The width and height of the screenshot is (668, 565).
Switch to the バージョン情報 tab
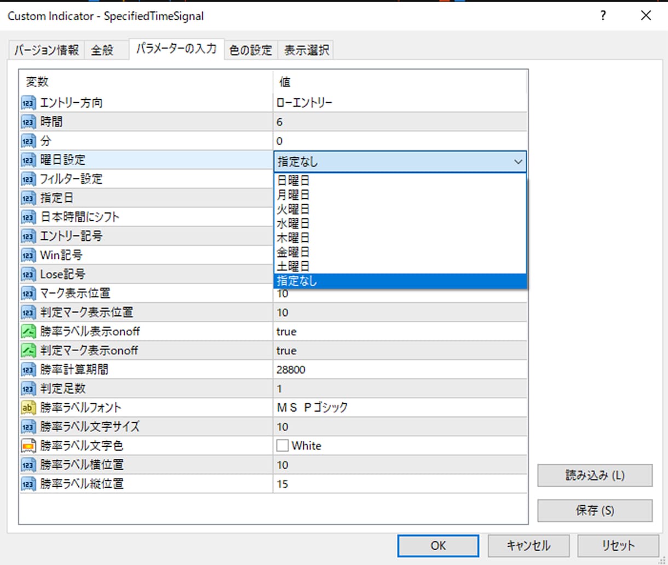(47, 50)
